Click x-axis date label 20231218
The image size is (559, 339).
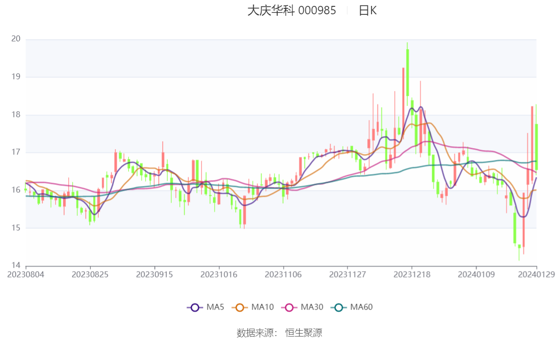[x=412, y=275]
